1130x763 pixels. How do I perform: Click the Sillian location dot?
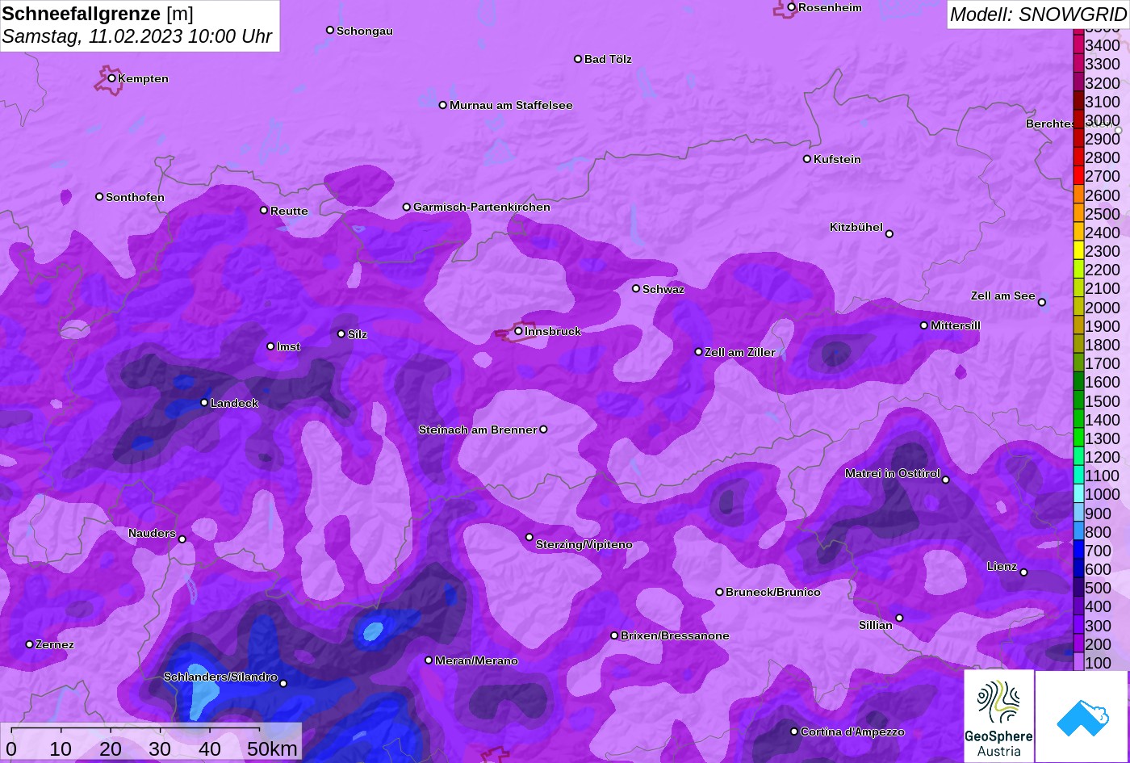pyautogui.click(x=899, y=618)
